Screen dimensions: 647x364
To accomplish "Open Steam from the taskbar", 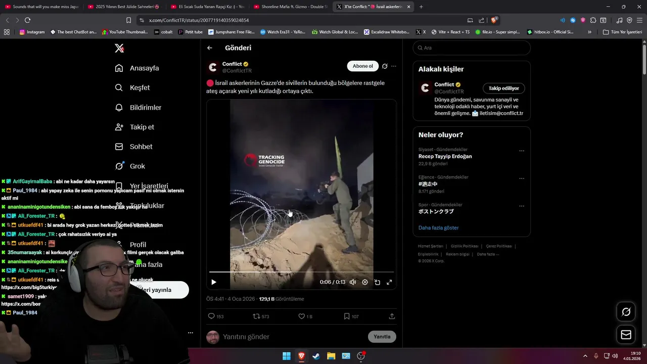I will pos(316,356).
